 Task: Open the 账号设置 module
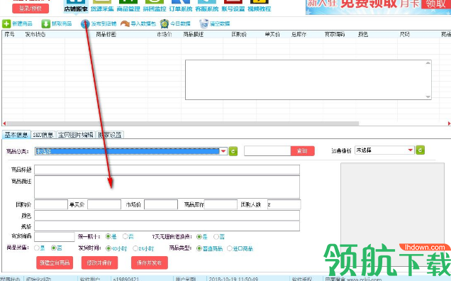[233, 6]
